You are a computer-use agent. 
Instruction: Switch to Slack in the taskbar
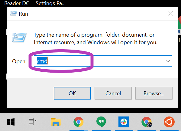coord(124,122)
